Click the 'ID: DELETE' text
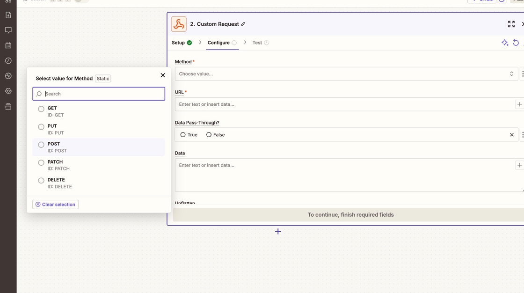This screenshot has width=524, height=293. tap(59, 187)
